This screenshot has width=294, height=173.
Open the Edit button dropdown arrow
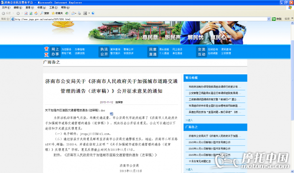(89, 13)
